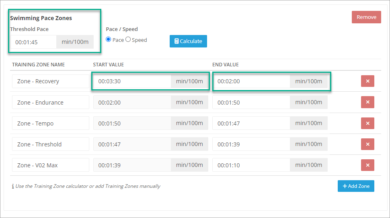Click the Threshold start value 00:01:47

pos(132,144)
